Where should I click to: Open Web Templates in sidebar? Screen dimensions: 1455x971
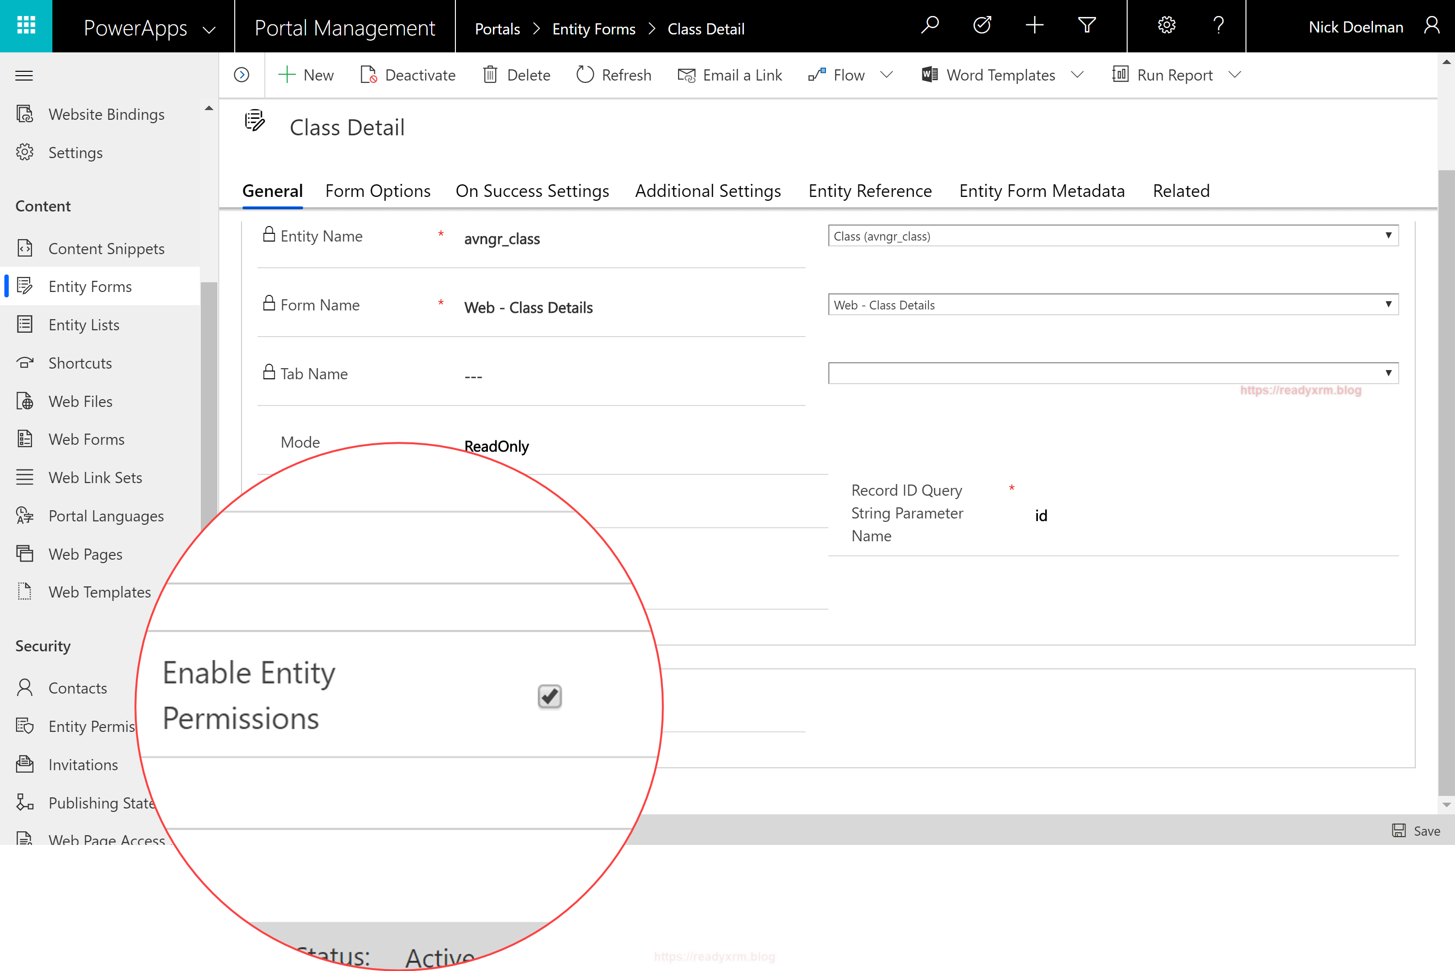tap(99, 592)
